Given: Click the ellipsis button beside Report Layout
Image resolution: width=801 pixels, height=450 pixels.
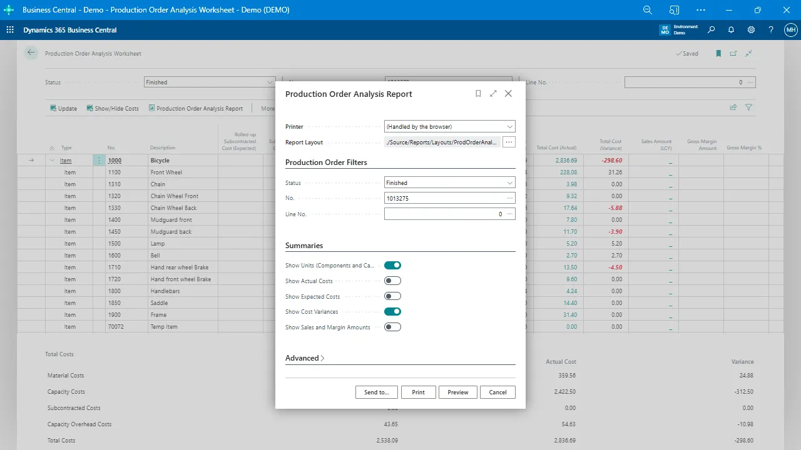Looking at the screenshot, I should pos(509,142).
